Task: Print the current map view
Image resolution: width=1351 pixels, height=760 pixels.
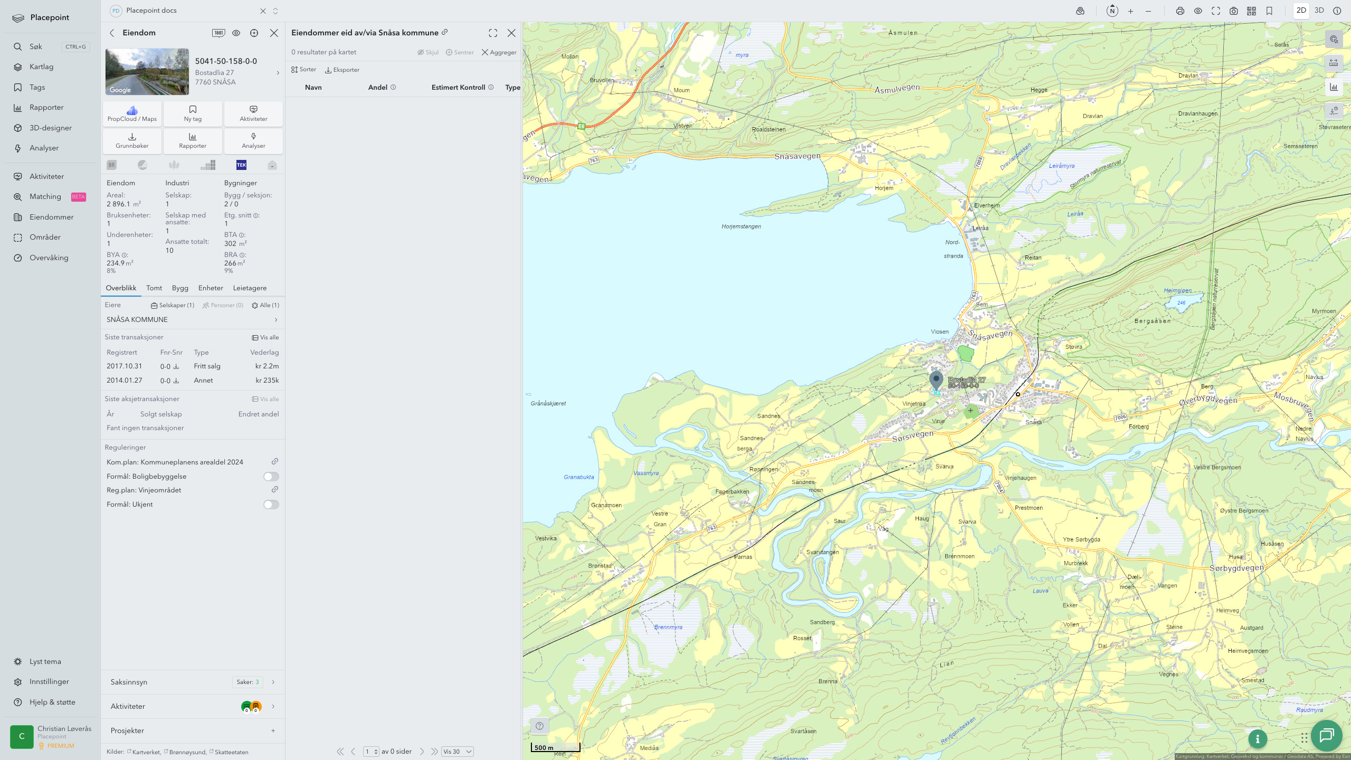Action: [x=1180, y=11]
